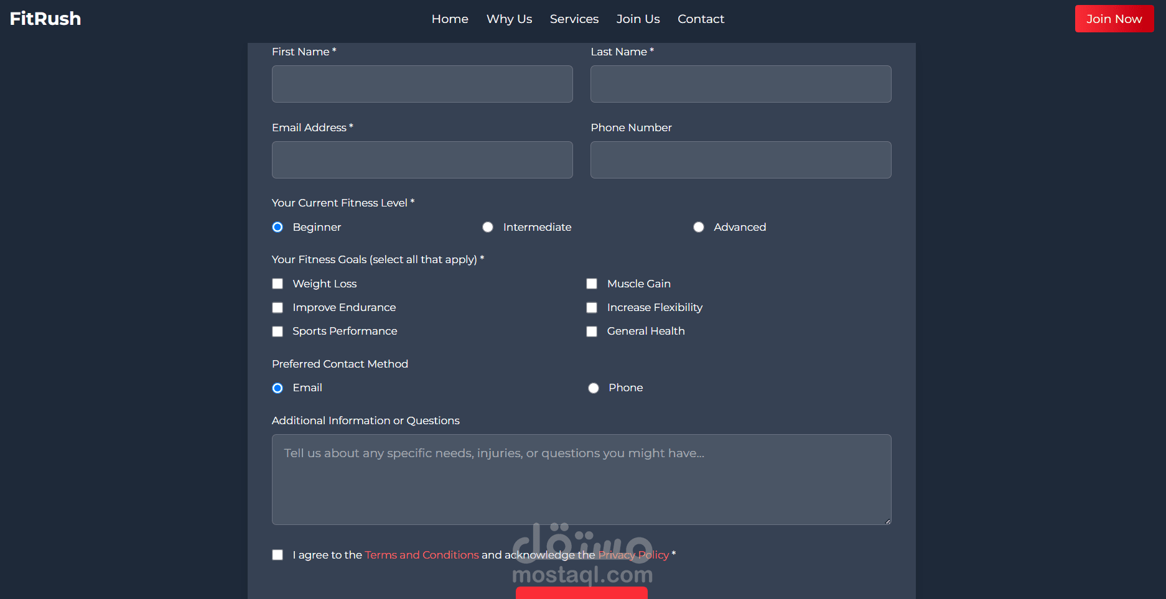This screenshot has height=599, width=1166.
Task: Open the Why Us nav item
Action: tap(509, 19)
